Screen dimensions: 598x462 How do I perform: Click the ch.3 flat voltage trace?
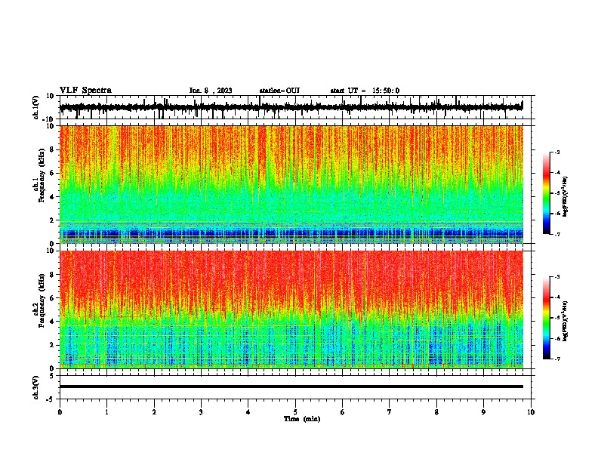(x=291, y=387)
